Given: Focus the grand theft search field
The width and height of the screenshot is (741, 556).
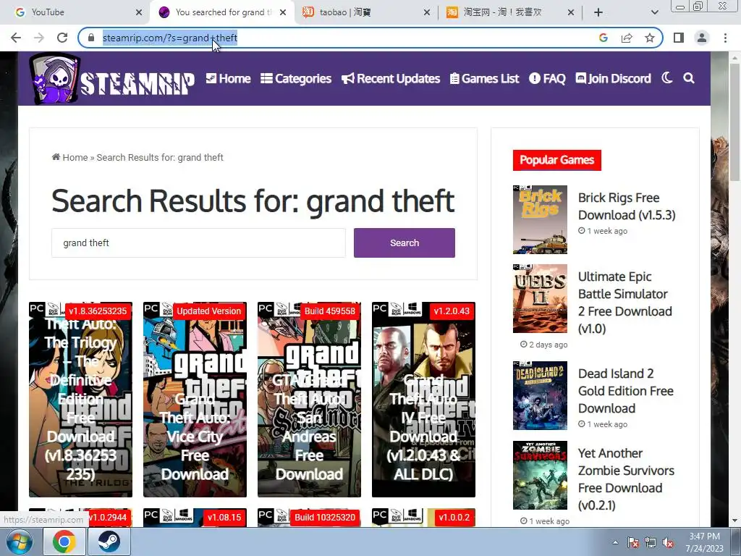Looking at the screenshot, I should click(198, 243).
